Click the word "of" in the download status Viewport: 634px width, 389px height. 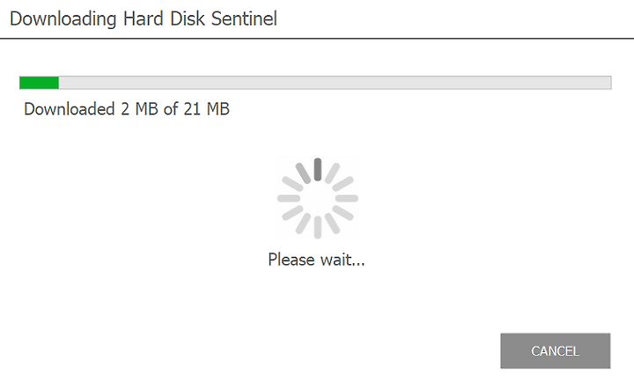click(x=171, y=109)
